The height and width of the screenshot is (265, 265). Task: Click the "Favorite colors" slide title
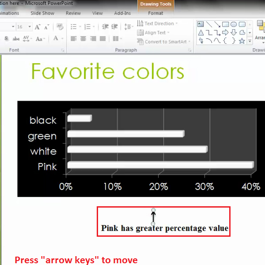(x=108, y=71)
